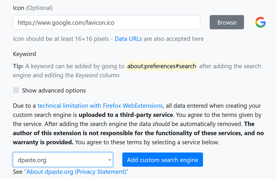Click the dropdown chevron arrow beside dpaste.org
This screenshot has height=179, width=276.
point(109,160)
